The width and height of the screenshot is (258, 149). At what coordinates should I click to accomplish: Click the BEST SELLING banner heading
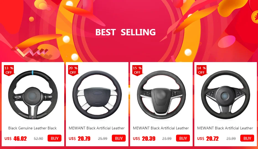coord(126,32)
